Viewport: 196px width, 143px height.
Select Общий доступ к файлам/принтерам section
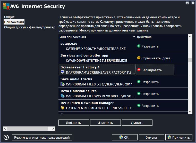click(29, 27)
